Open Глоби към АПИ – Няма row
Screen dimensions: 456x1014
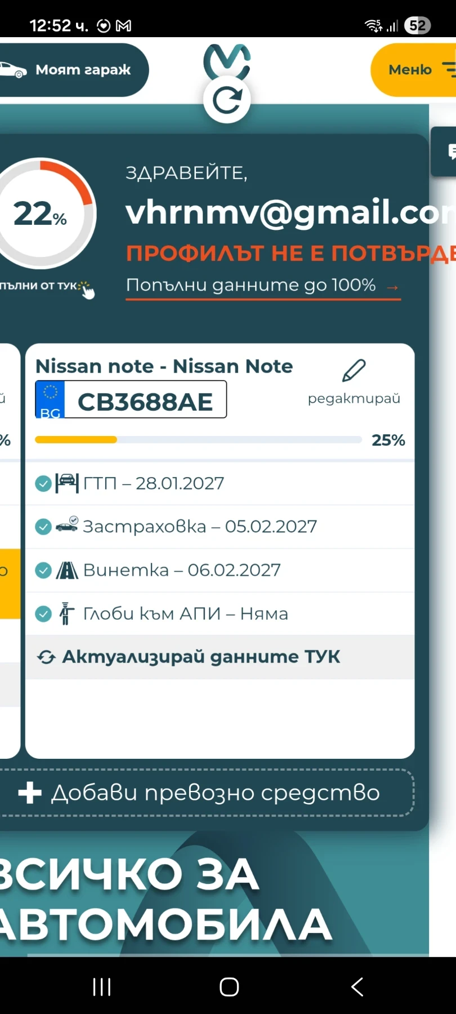220,613
